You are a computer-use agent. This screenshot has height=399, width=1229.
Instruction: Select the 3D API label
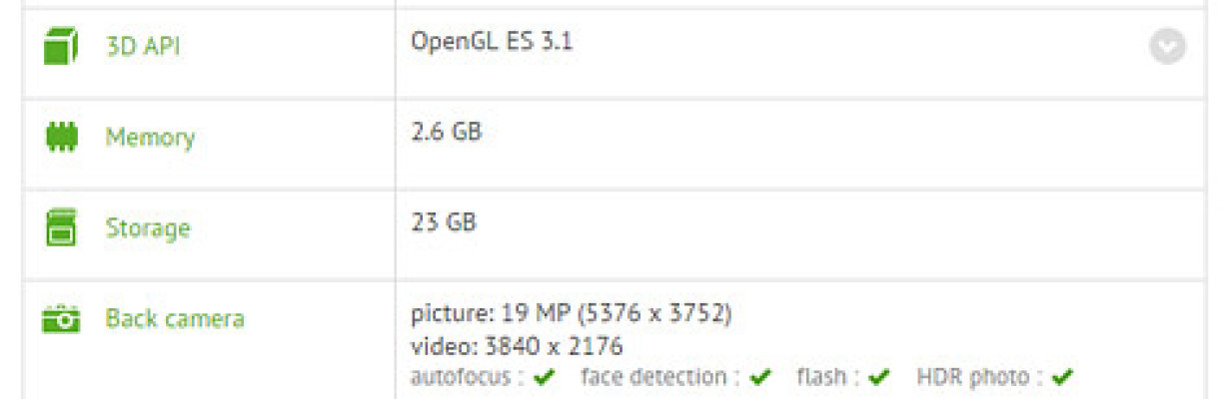(x=143, y=47)
